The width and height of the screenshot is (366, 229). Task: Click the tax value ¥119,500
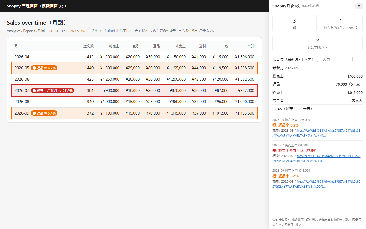220,68
